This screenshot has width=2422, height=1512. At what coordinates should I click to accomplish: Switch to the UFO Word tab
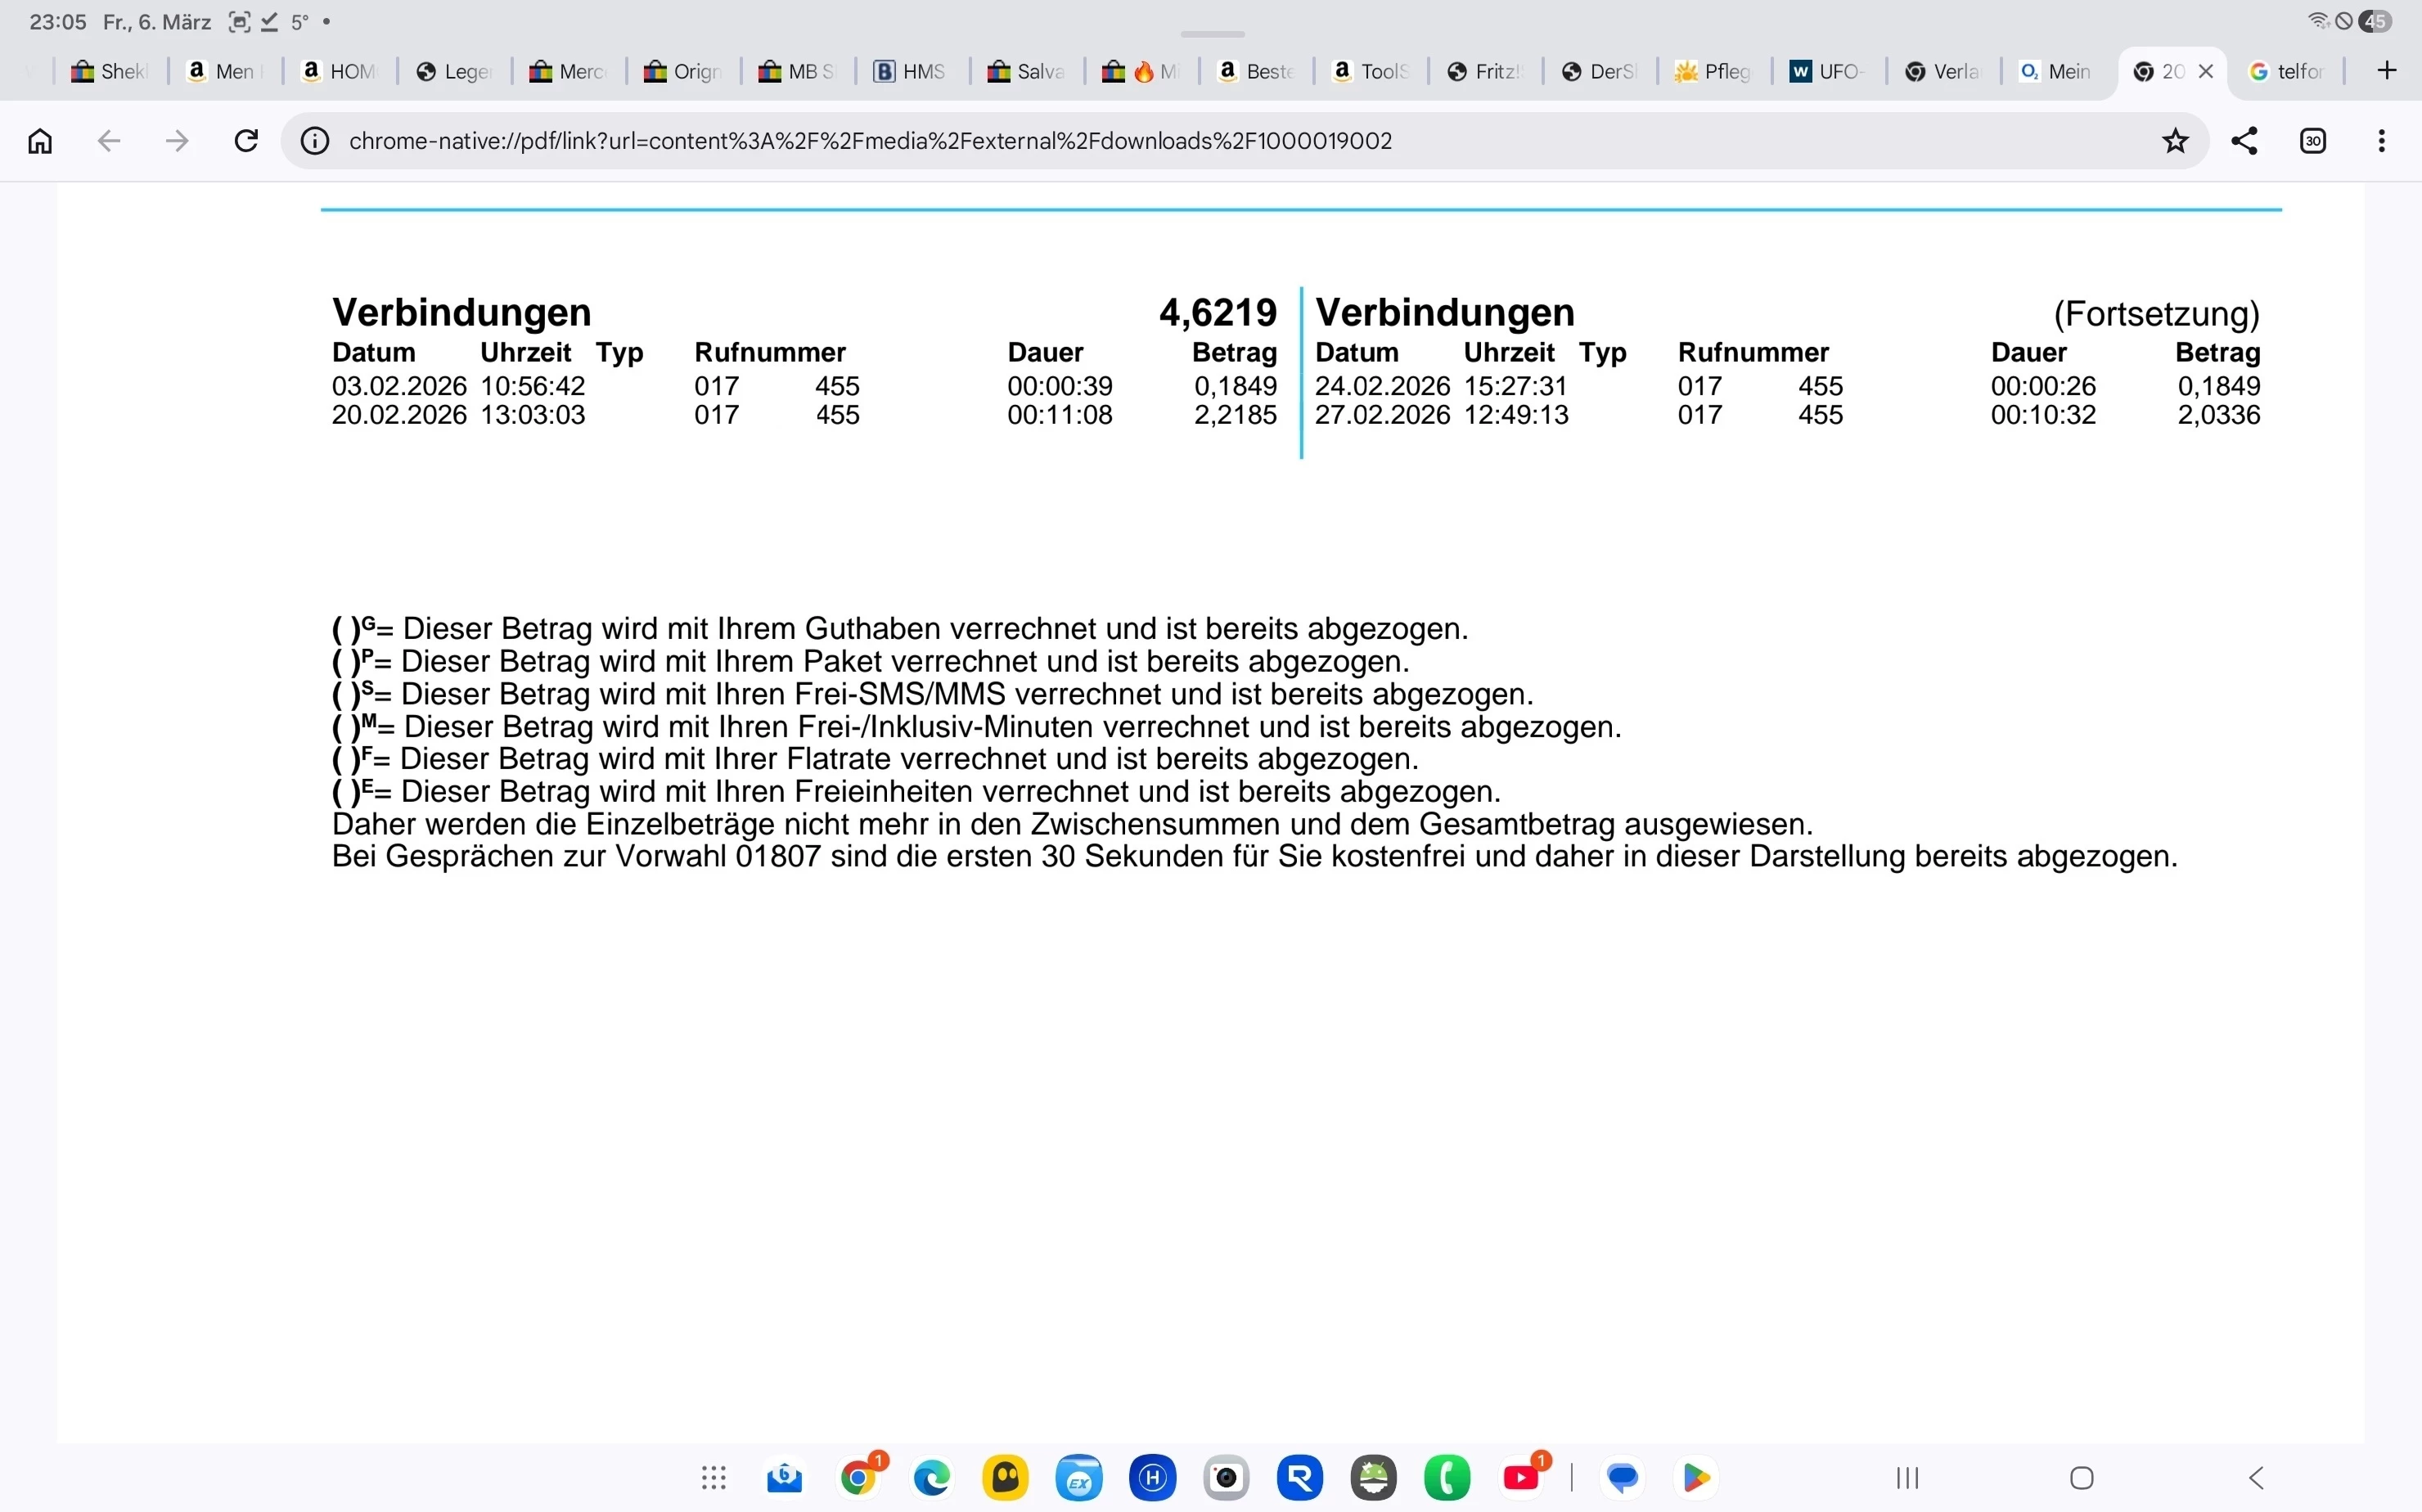click(1828, 71)
